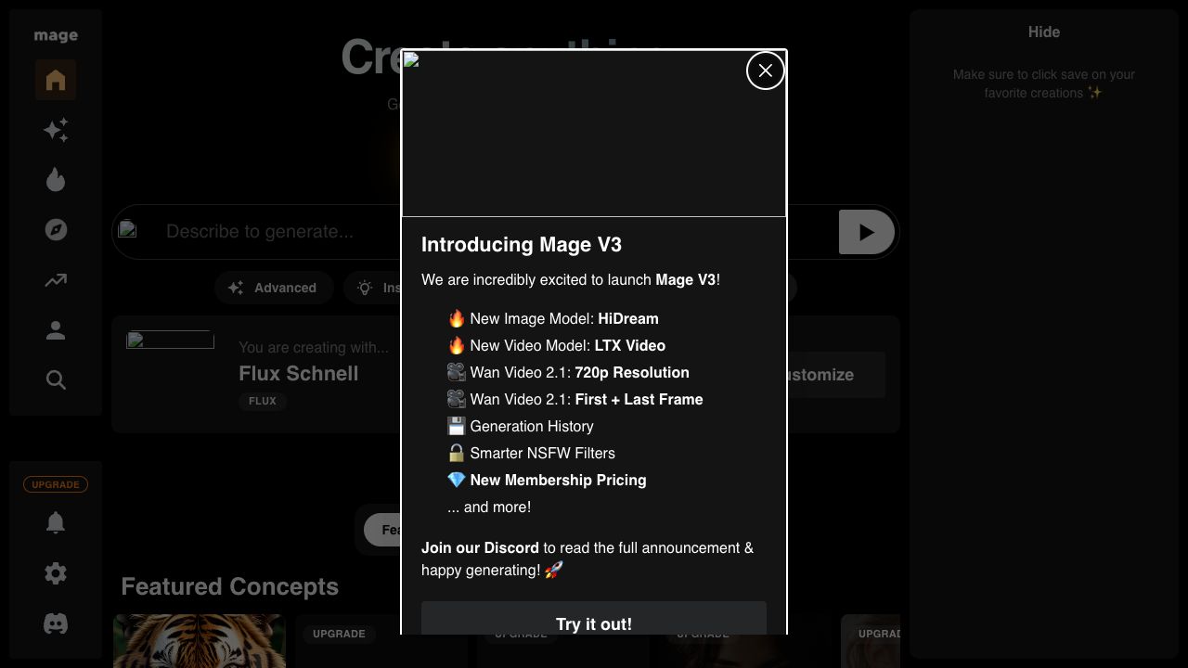Open the compass Explore icon
Image resolution: width=1188 pixels, height=668 pixels.
point(56,229)
